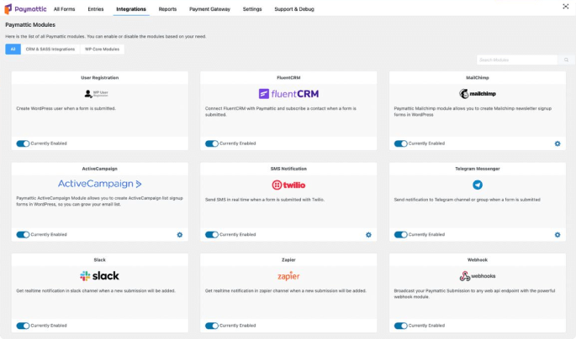The image size is (576, 339).
Task: Open the Reports menu
Action: tap(167, 9)
